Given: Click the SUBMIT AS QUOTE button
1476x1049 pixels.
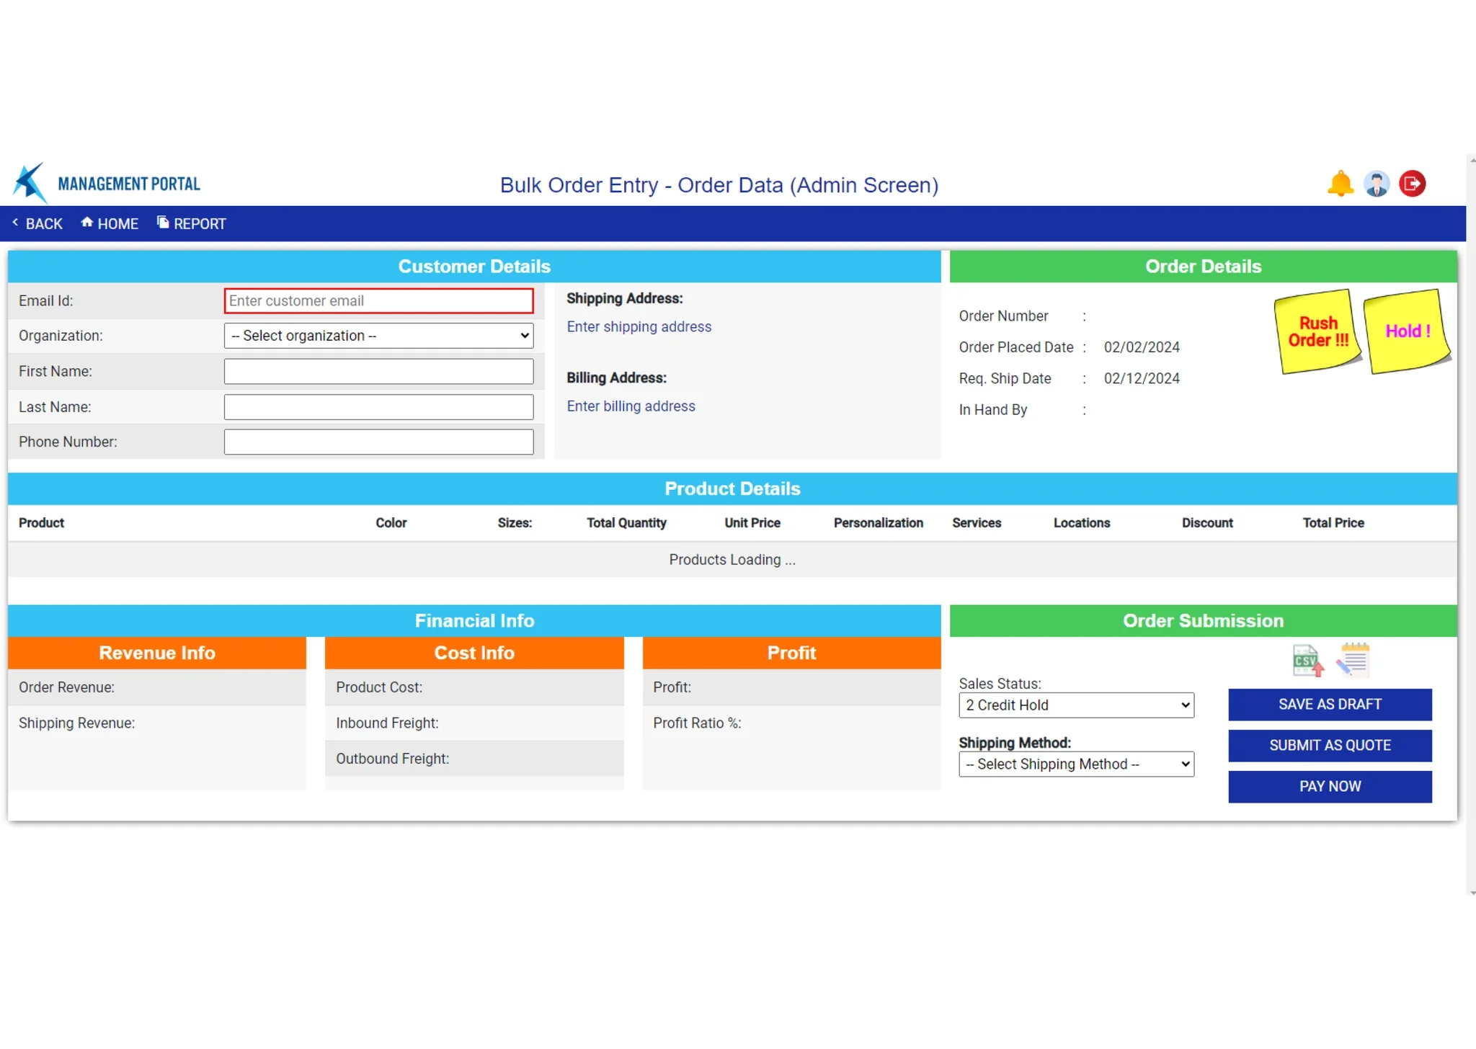Looking at the screenshot, I should pos(1330,746).
